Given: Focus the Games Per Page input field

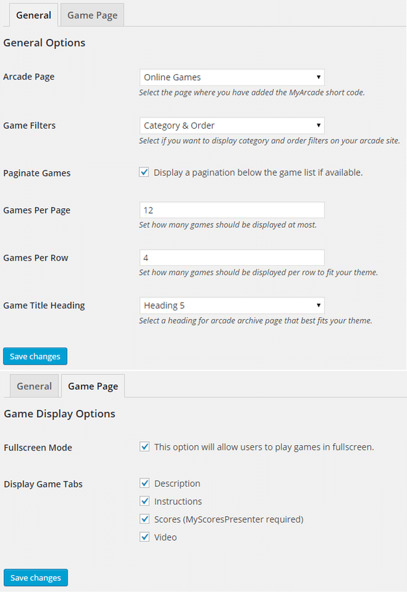Looking at the screenshot, I should [x=231, y=210].
